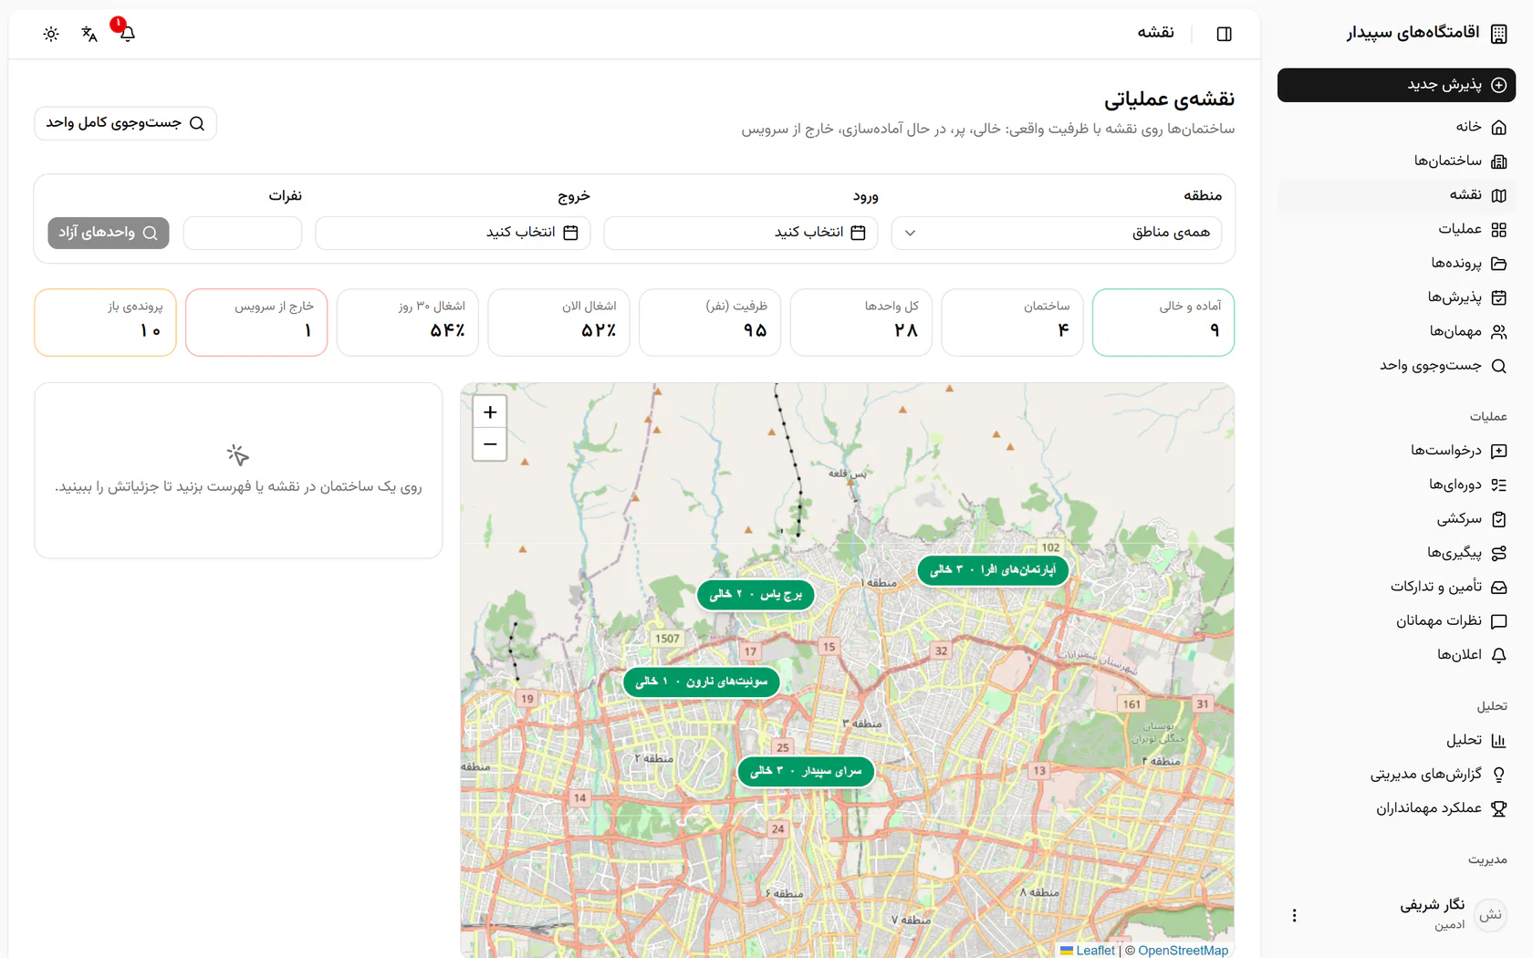Image resolution: width=1533 pixels, height=958 pixels.
Task: Click the گزارش‌های مدیریتی lightbulb icon
Action: pyautogui.click(x=1498, y=775)
